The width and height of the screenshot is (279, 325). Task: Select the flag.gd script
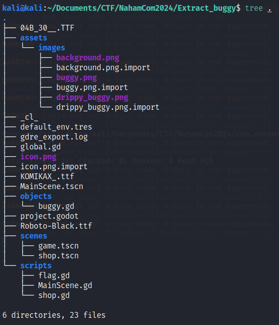[54, 275]
